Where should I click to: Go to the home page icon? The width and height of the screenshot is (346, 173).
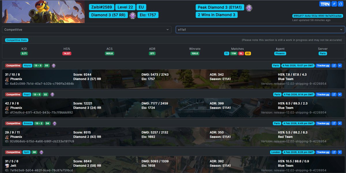[341, 4]
